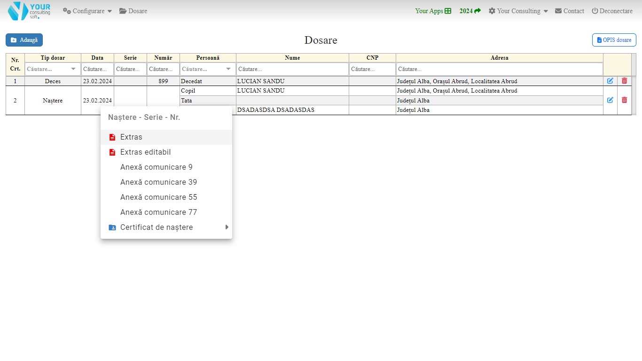Click the Your Consulting Soft logo
The image size is (642, 361).
[29, 11]
